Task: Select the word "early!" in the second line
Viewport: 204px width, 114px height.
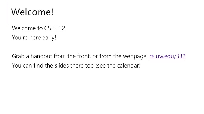Action: (x=49, y=38)
